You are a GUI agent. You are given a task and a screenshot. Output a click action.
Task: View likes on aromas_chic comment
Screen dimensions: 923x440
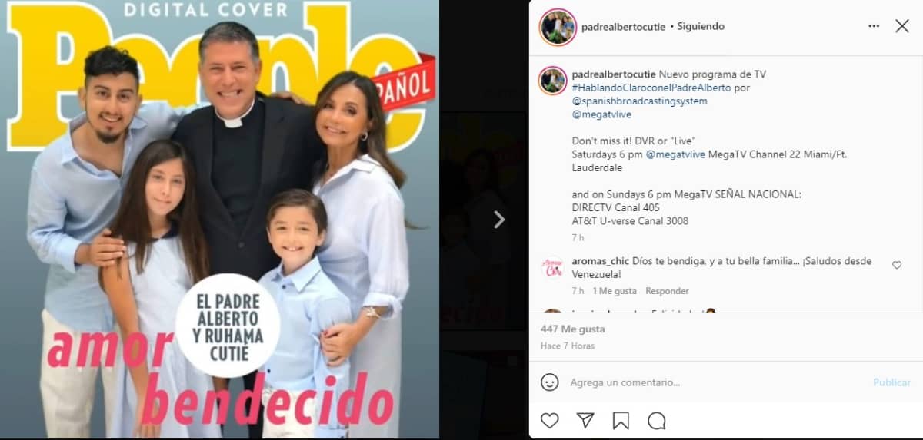pyautogui.click(x=615, y=291)
